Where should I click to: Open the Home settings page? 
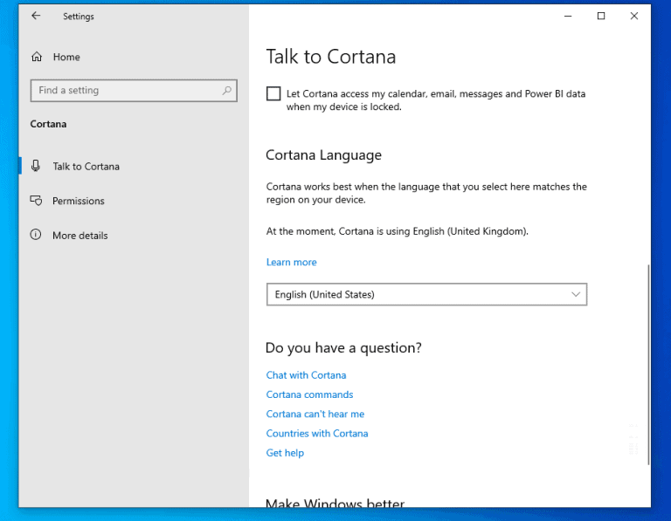click(x=134, y=57)
